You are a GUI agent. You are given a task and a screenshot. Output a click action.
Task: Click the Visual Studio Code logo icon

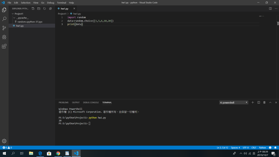(x=3, y=3)
